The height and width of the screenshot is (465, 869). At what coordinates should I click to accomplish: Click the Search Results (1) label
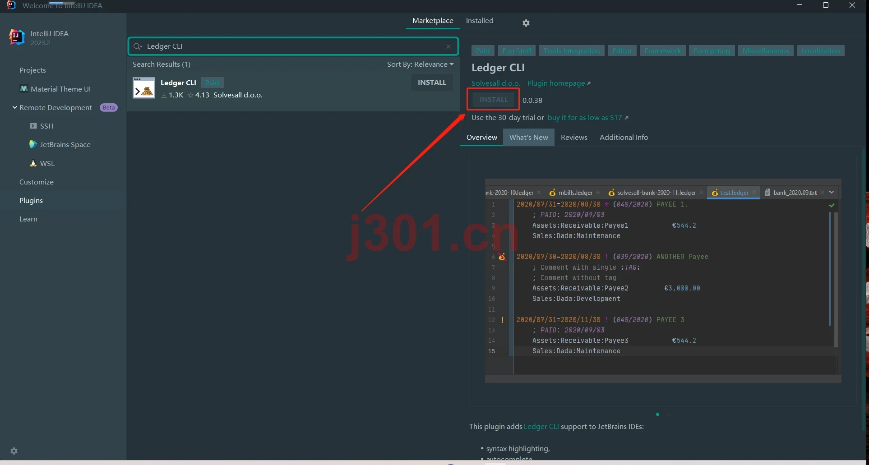coord(162,64)
